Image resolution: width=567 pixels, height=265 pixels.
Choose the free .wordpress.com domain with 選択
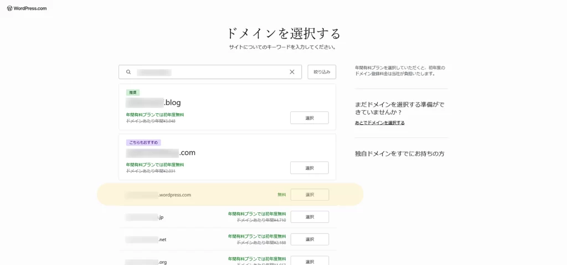pyautogui.click(x=310, y=195)
